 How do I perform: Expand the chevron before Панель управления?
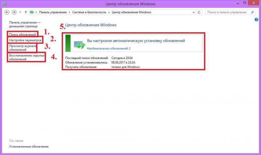pos(36,12)
